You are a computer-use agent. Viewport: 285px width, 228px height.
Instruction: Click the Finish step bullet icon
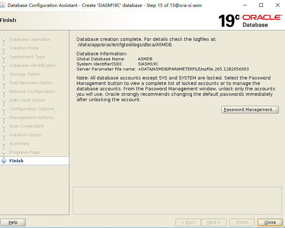[4, 161]
